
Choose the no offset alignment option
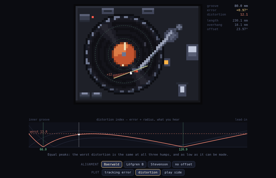tap(184, 164)
